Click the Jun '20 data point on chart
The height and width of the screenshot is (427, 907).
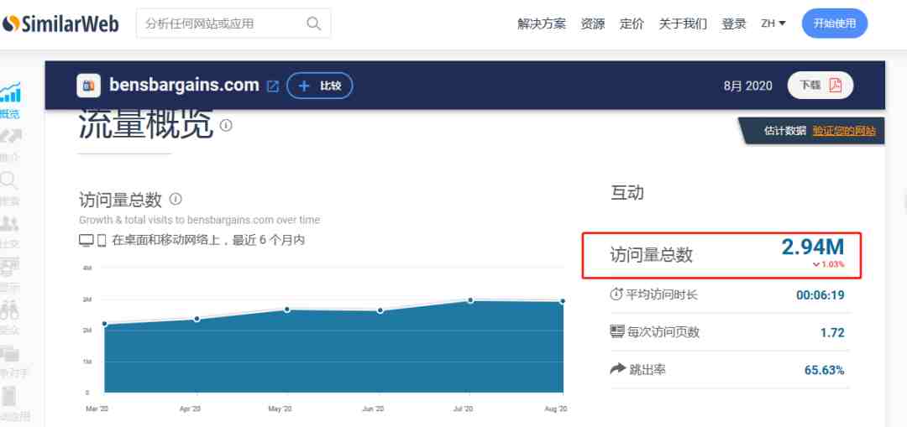tap(380, 311)
